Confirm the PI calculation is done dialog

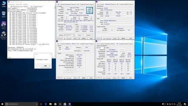coord(46,66)
